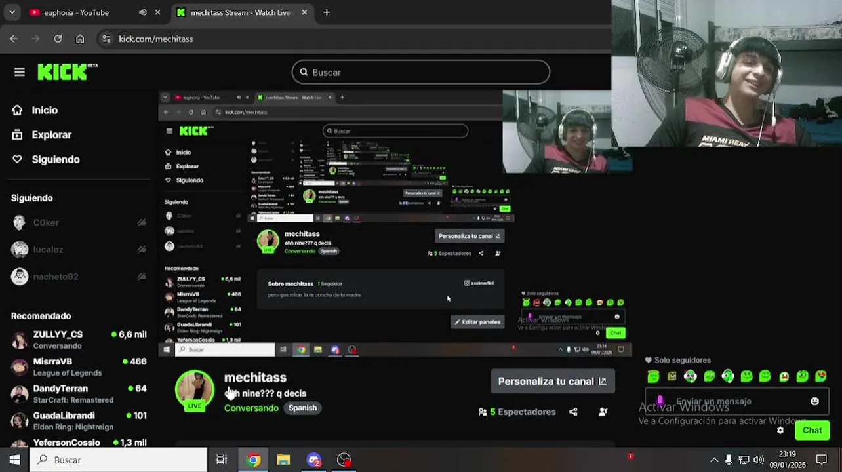Click the Enviar un mensaje chat input
Screen dimensions: 842x472
coord(736,401)
